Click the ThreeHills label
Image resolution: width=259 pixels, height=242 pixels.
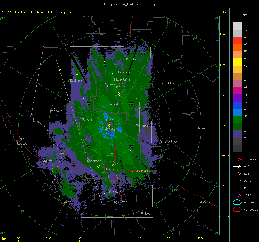click(x=145, y=126)
